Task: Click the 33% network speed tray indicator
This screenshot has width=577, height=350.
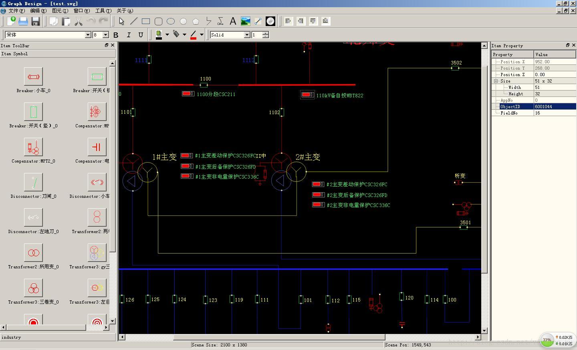Action: (557, 340)
